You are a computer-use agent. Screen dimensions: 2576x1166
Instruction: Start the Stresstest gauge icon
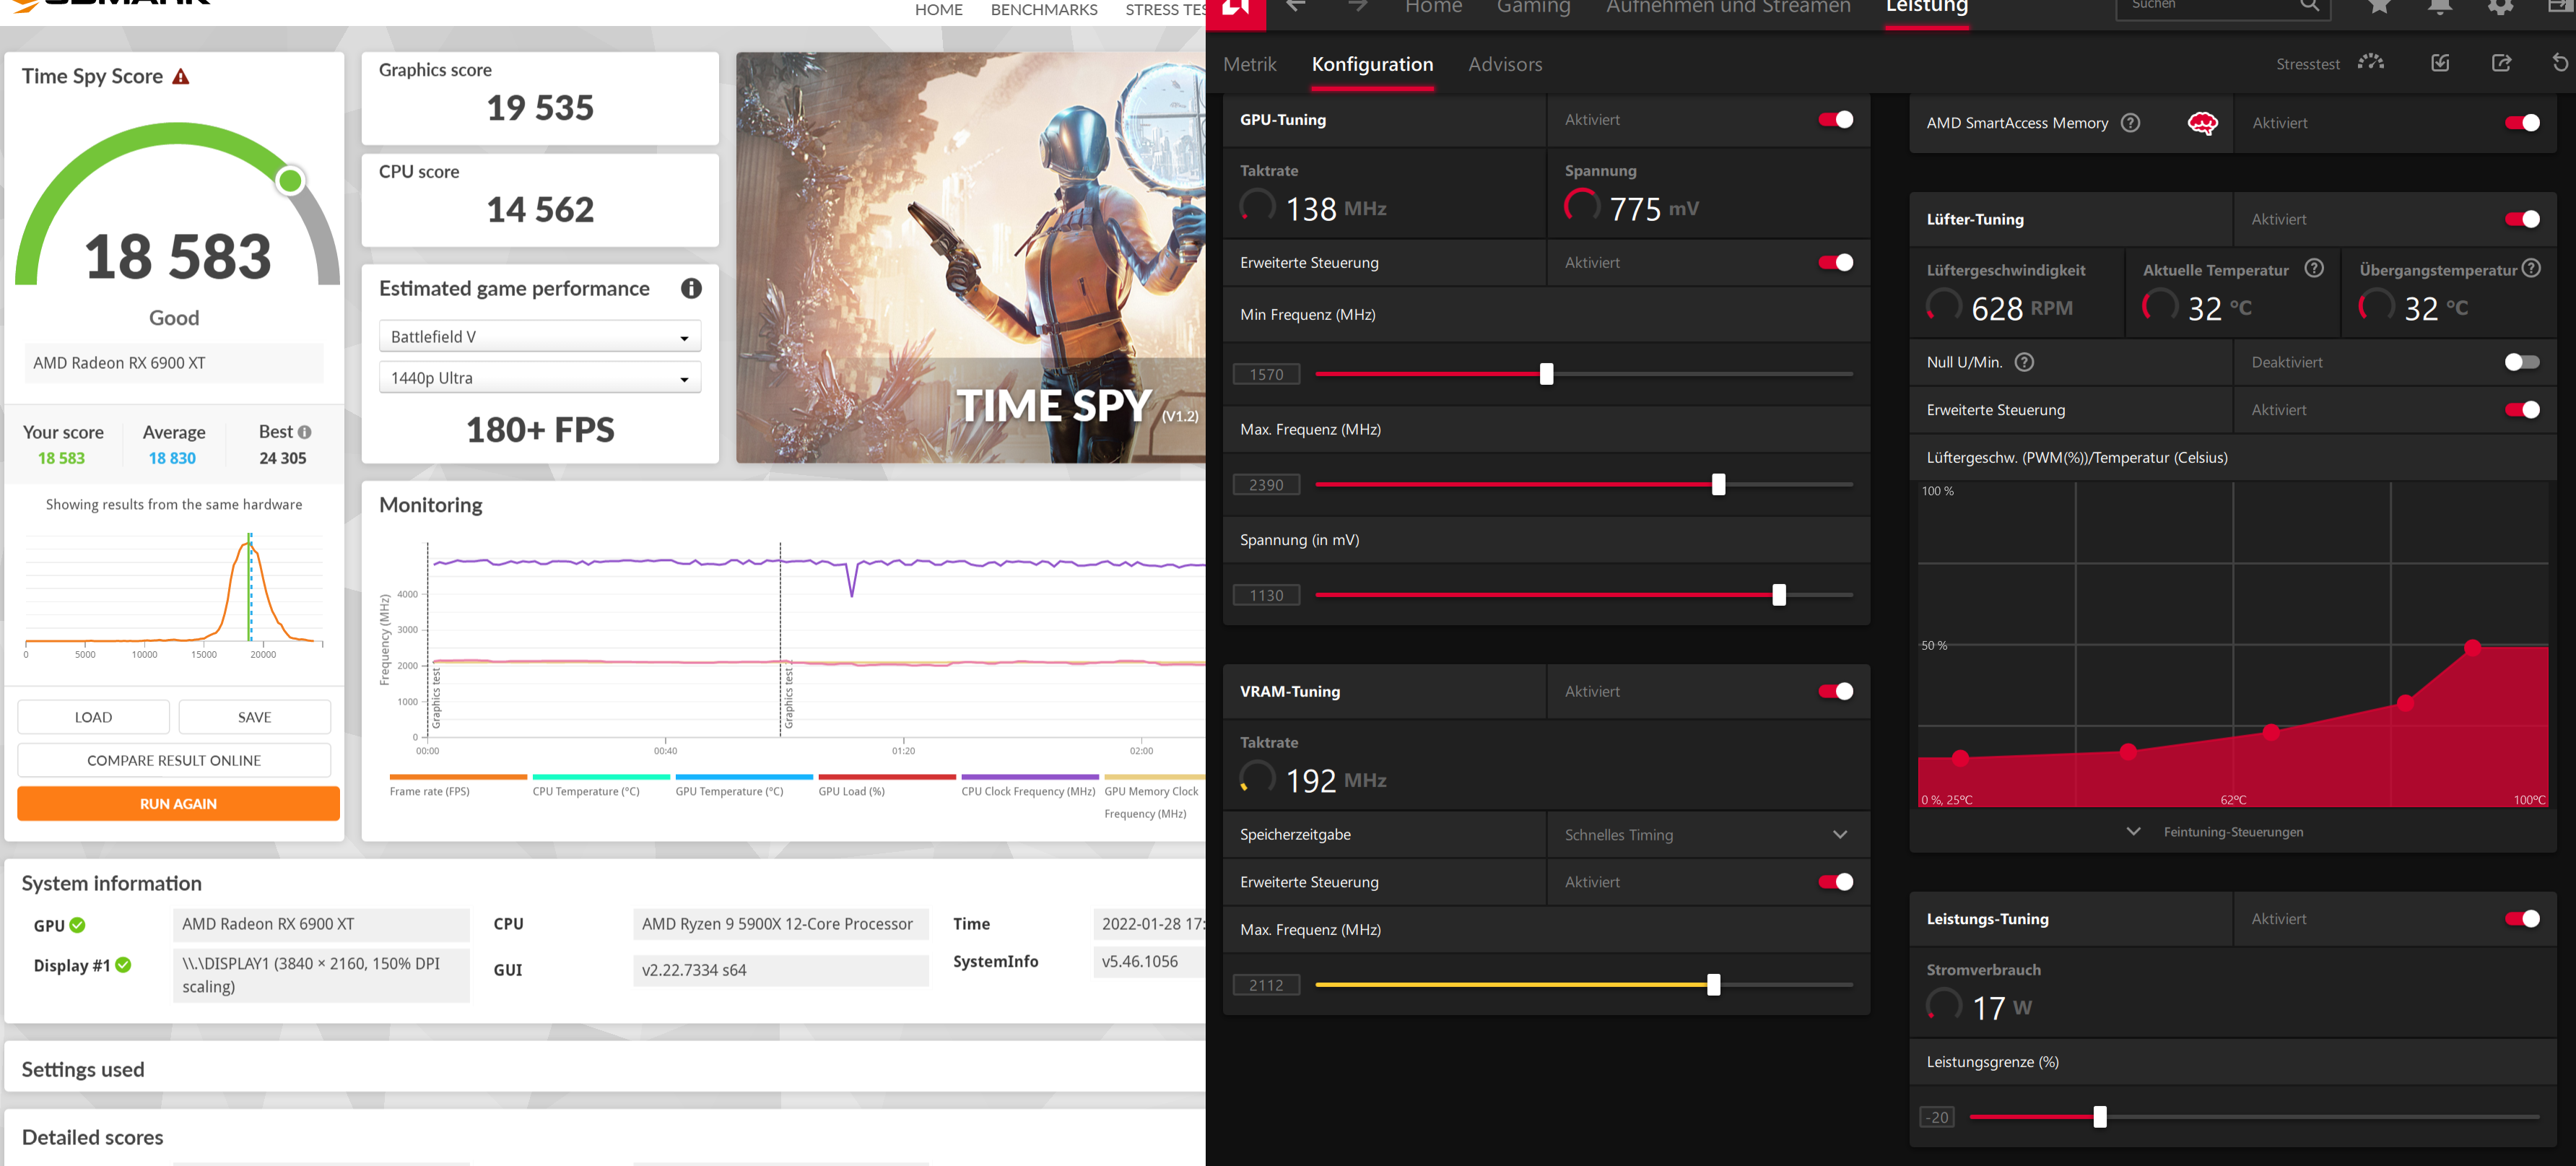point(2370,63)
